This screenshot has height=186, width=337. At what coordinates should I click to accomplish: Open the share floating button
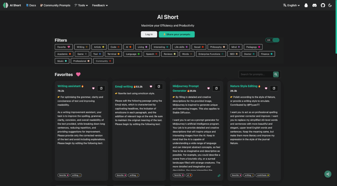328,174
